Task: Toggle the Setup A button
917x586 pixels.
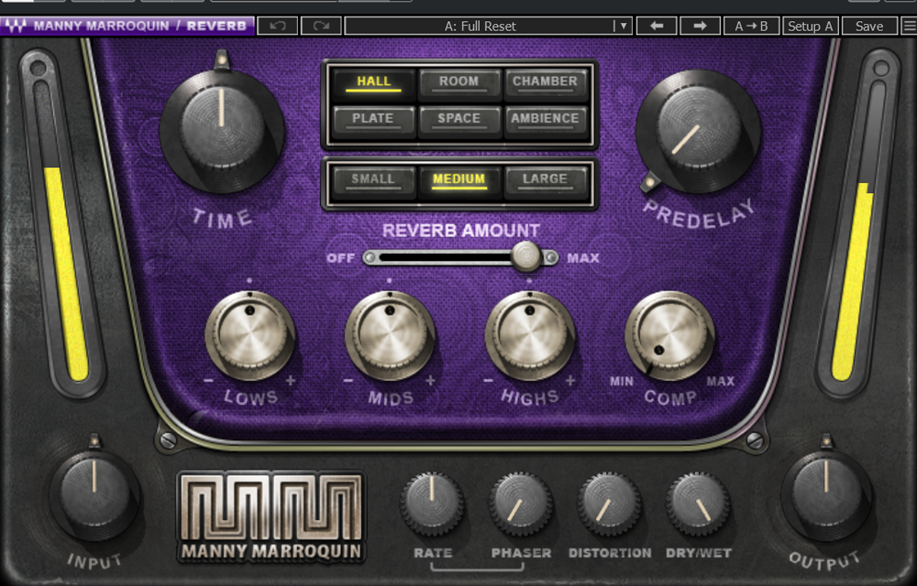Action: point(810,27)
